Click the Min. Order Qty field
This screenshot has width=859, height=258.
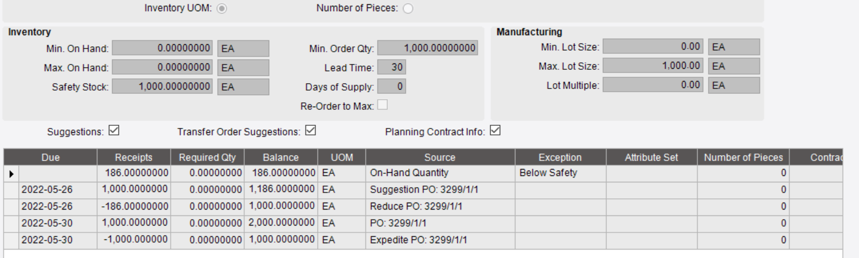pos(427,48)
